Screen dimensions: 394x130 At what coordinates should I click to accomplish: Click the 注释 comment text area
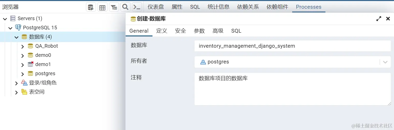293,89
